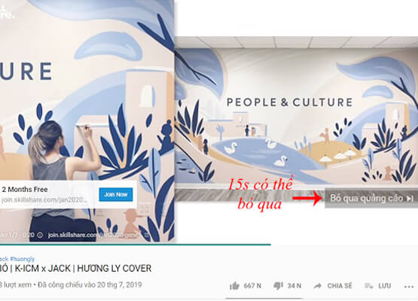Click the HƯƠNG LY COVER video title
Viewport: 418px width, 301px height.
(114, 268)
